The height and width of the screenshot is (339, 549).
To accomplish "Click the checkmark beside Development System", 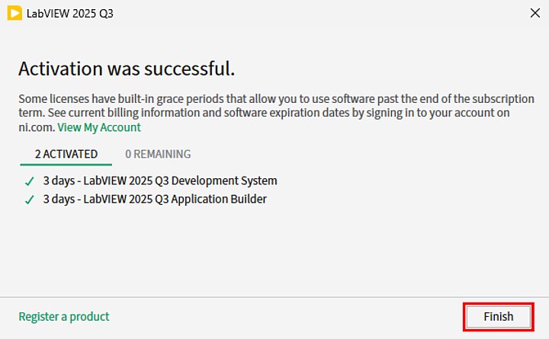I will tap(29, 181).
